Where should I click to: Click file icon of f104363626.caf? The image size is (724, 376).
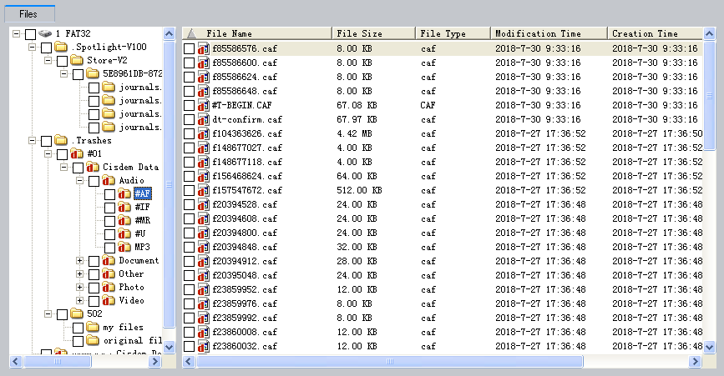[x=204, y=133]
